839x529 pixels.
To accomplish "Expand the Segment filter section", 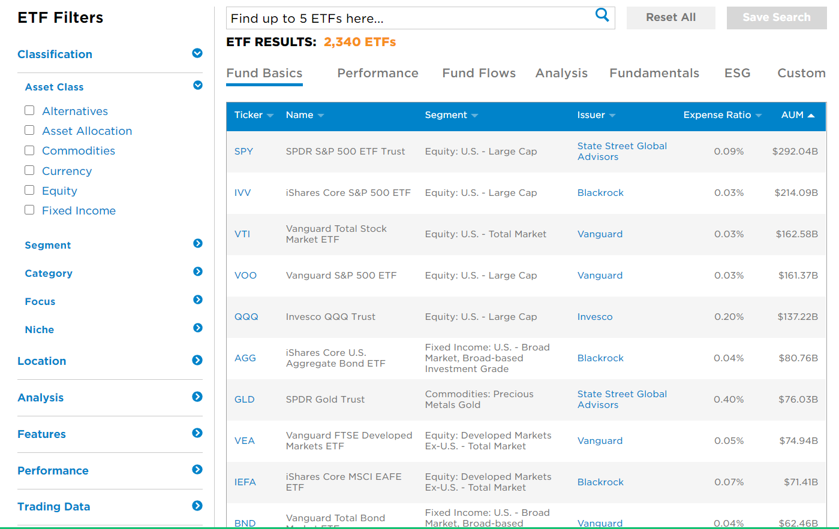I will point(197,243).
